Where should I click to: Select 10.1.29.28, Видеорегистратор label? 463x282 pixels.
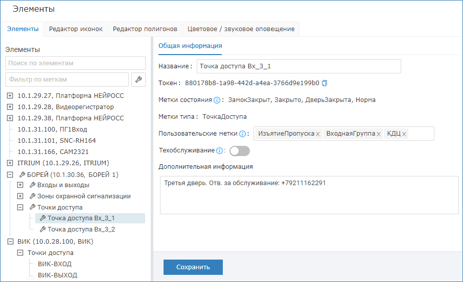[65, 107]
